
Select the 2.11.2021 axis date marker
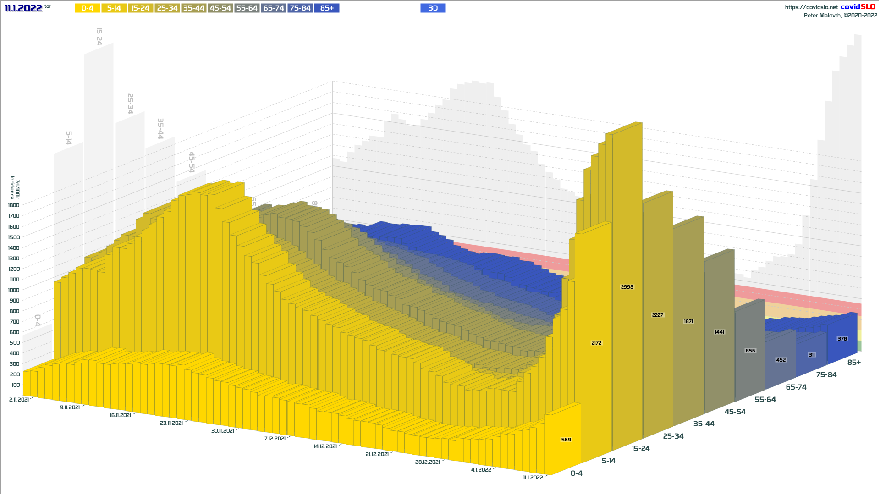(x=19, y=400)
